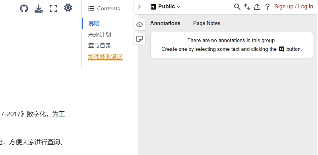Click the Contents list icon

(91, 8)
